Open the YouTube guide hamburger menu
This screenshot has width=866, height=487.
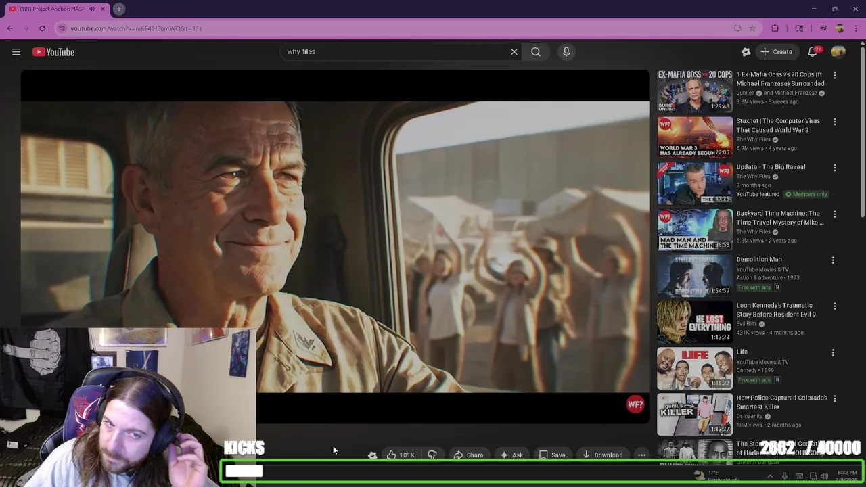click(16, 52)
